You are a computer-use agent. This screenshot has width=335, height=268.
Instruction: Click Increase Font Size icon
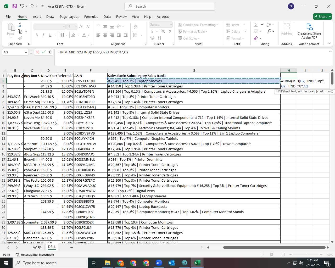point(81,26)
